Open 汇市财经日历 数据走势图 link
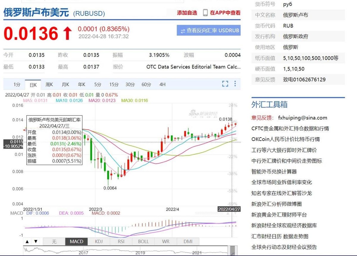The height and width of the screenshot is (256, 357). (280, 236)
